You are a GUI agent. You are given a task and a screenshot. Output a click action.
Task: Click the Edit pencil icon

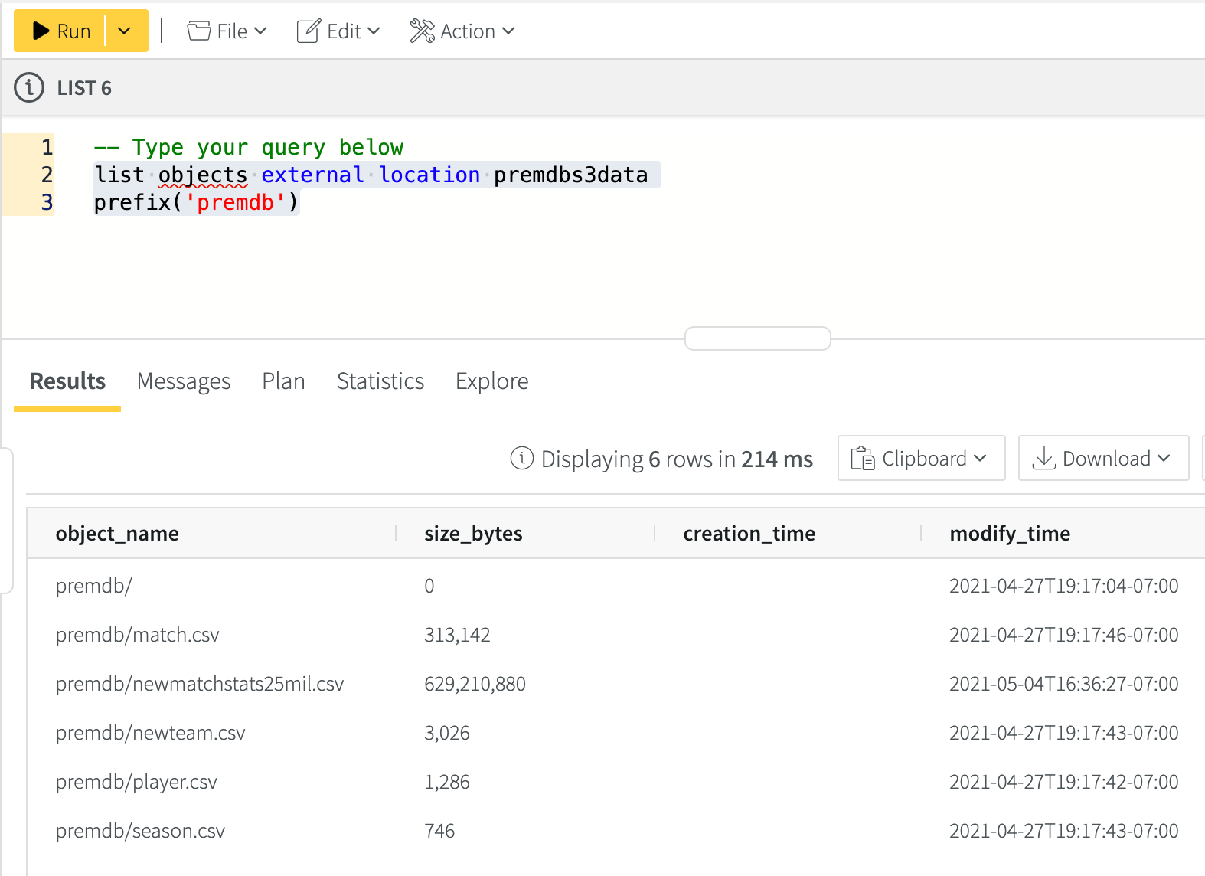[x=309, y=31]
